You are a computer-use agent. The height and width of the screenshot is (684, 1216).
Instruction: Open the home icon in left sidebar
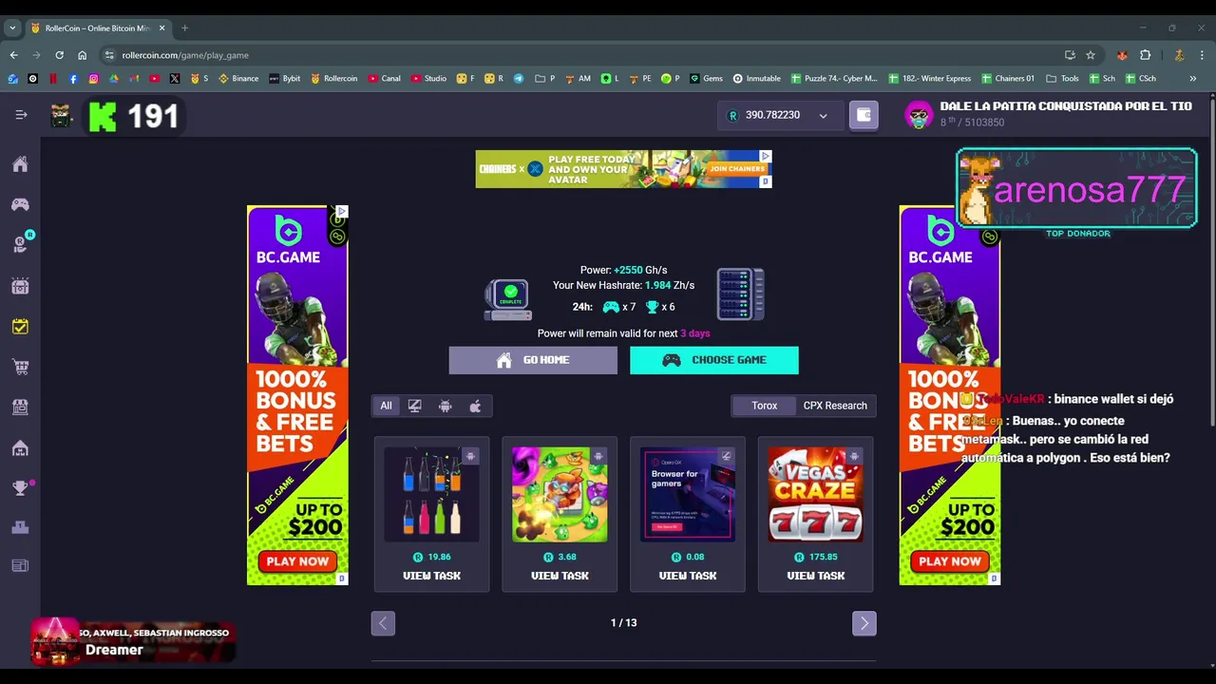pyautogui.click(x=20, y=164)
